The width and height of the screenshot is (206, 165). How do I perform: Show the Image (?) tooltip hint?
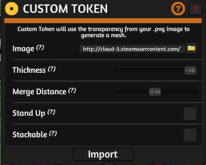pyautogui.click(x=40, y=48)
